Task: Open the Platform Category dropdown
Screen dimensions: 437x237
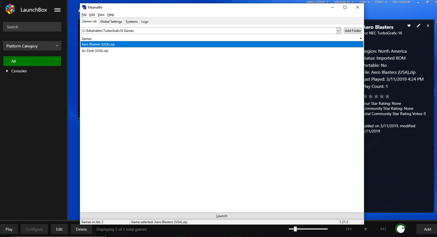Action: [x=32, y=46]
